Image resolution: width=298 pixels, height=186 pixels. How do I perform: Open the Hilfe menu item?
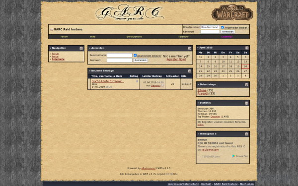point(93,37)
